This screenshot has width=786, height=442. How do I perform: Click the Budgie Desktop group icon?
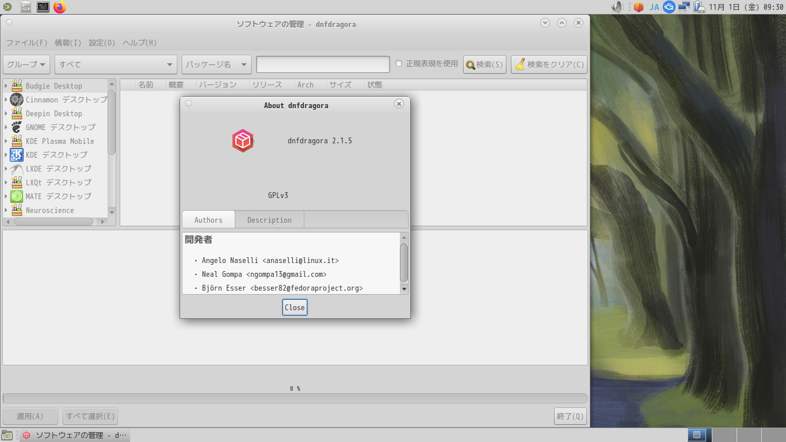click(16, 85)
